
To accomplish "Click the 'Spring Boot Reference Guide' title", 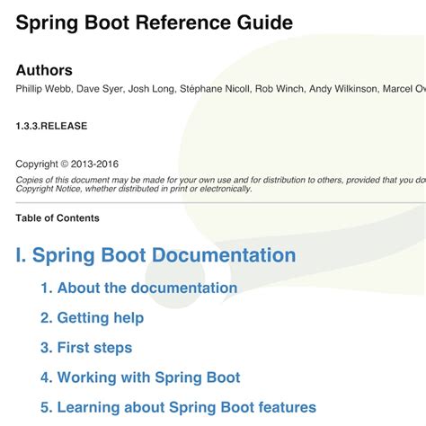I will [x=155, y=23].
